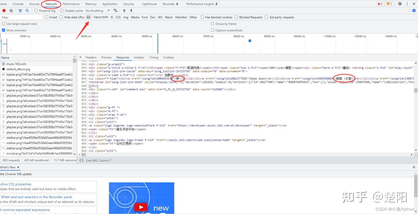Open 'active CSS properties' link
This screenshot has width=418, height=214.
click(16, 184)
